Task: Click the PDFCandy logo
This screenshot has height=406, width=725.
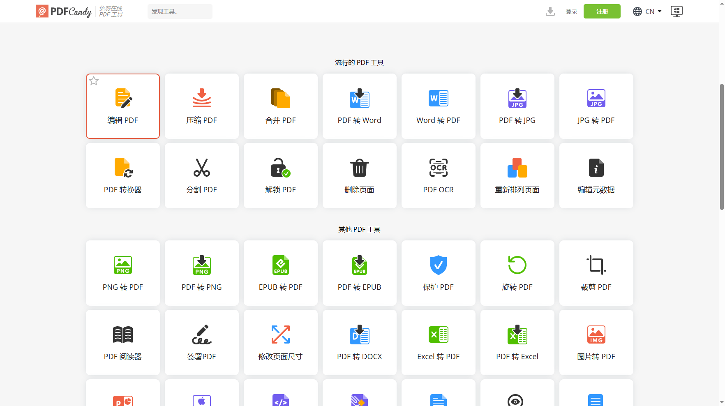Action: point(64,12)
